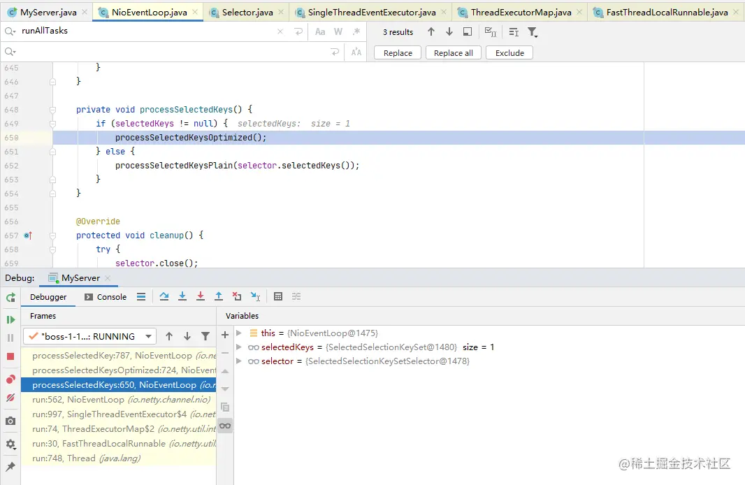Screen dimensions: 745x485
Task: Open the search filter options
Action: [x=533, y=32]
